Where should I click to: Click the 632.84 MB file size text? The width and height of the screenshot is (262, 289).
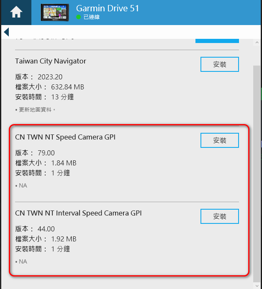click(x=67, y=87)
